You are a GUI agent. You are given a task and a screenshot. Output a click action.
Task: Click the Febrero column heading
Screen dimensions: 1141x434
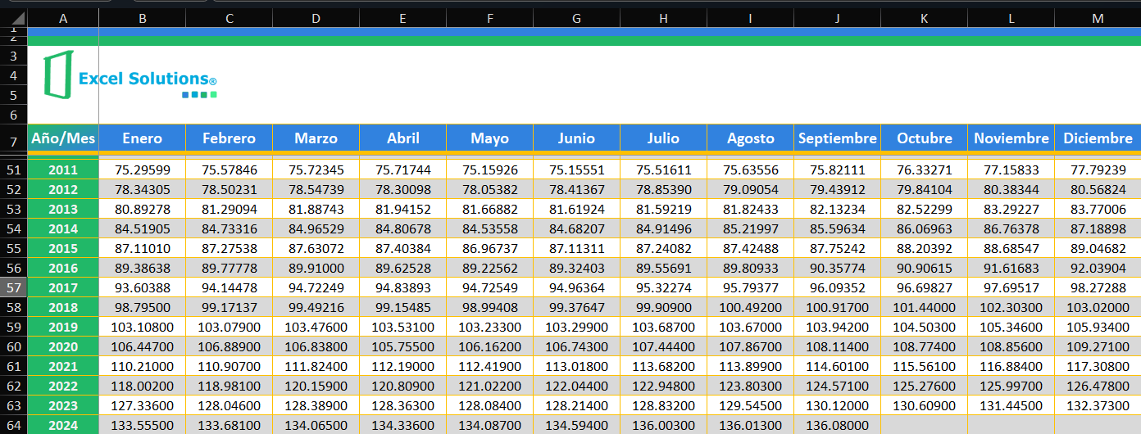pyautogui.click(x=230, y=138)
